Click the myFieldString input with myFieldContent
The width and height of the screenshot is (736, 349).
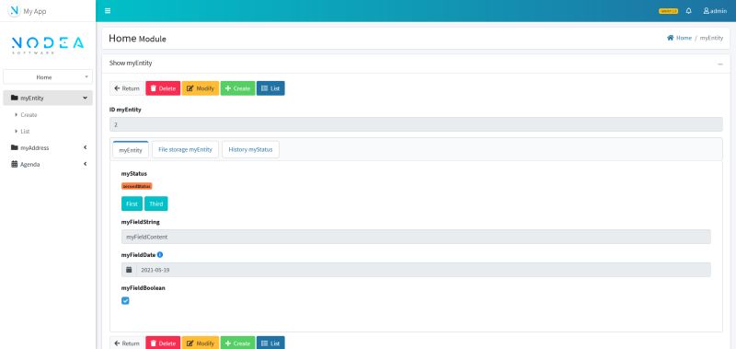click(x=416, y=237)
